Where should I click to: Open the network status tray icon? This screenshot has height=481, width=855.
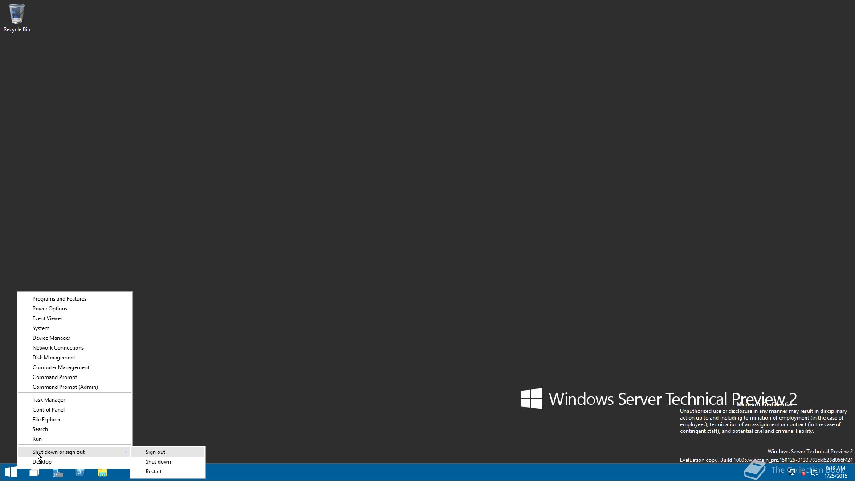pyautogui.click(x=792, y=472)
